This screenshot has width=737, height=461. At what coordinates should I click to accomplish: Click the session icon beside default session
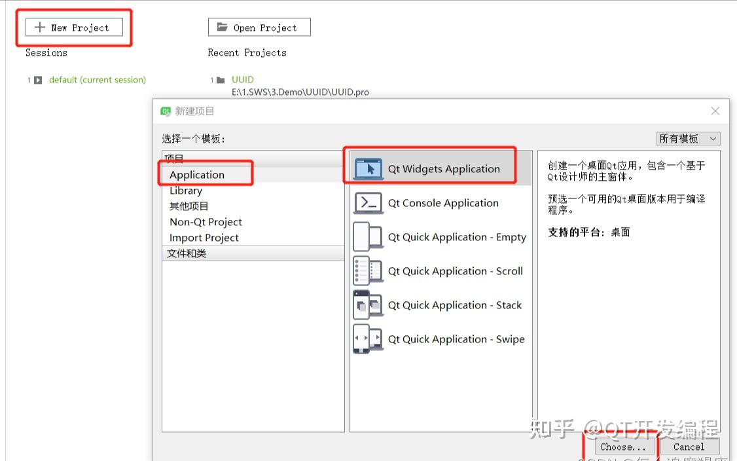(x=38, y=80)
